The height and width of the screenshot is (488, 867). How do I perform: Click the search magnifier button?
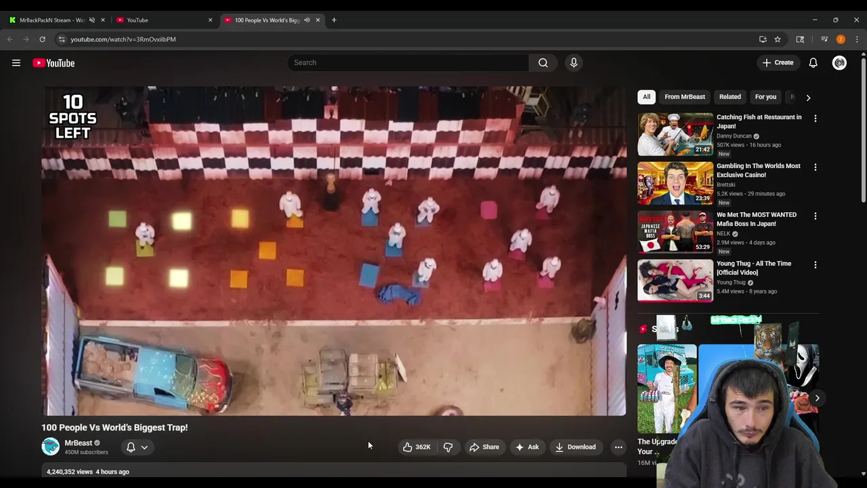pyautogui.click(x=543, y=62)
